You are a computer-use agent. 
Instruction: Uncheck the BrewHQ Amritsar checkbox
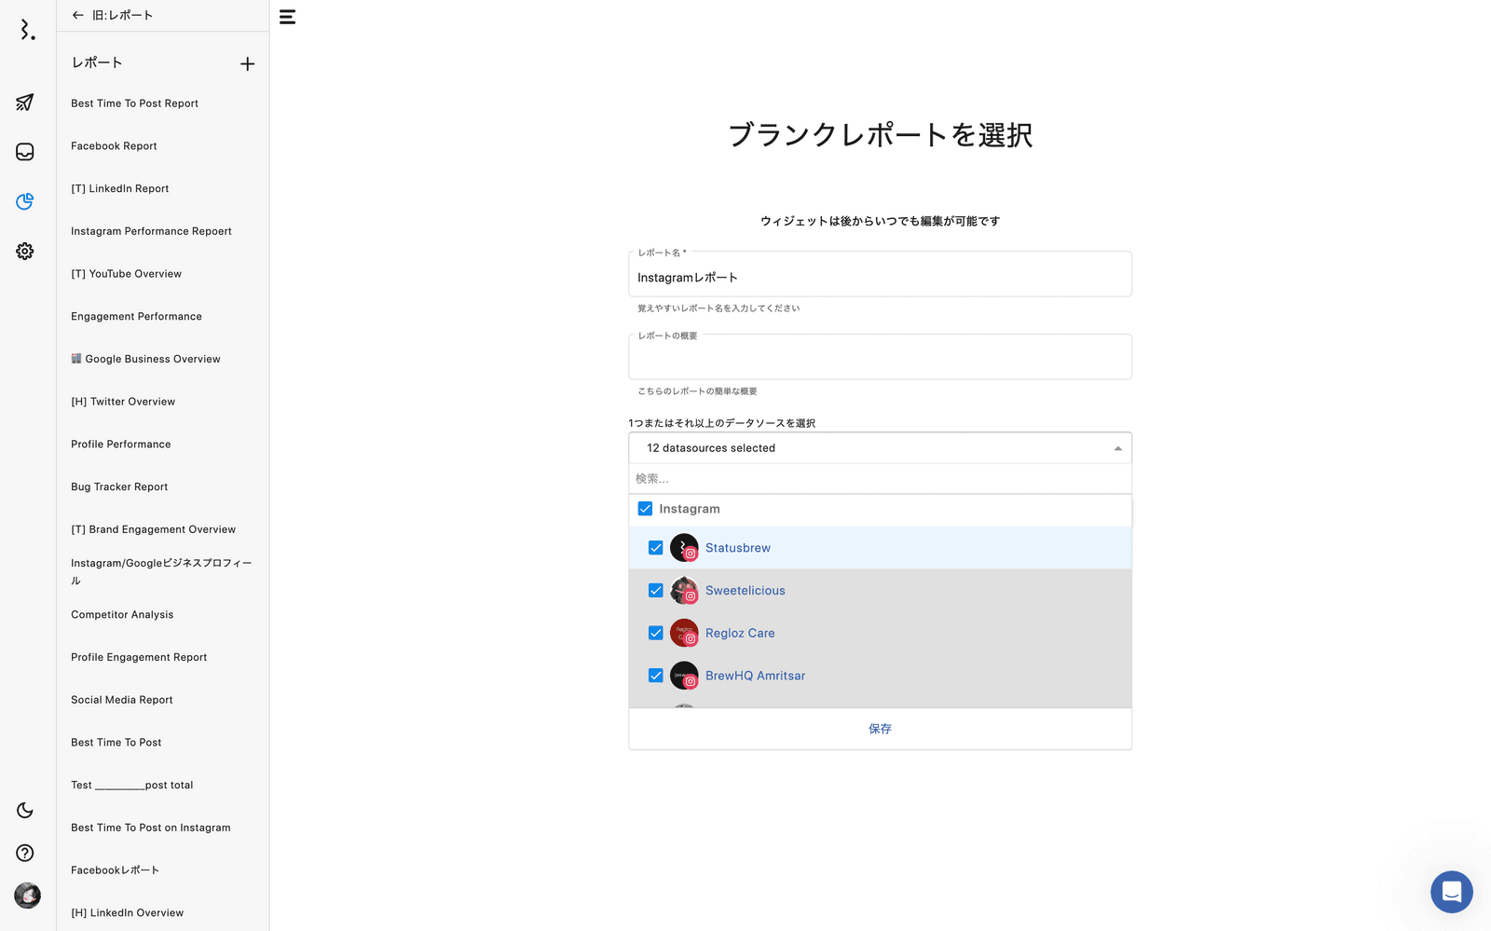point(656,676)
